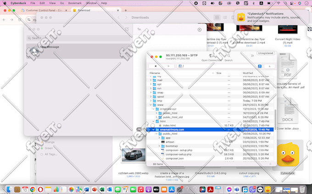The height and width of the screenshot is (194, 312).
Task: Sort Cyberduck files by Filename column
Action: (182, 73)
